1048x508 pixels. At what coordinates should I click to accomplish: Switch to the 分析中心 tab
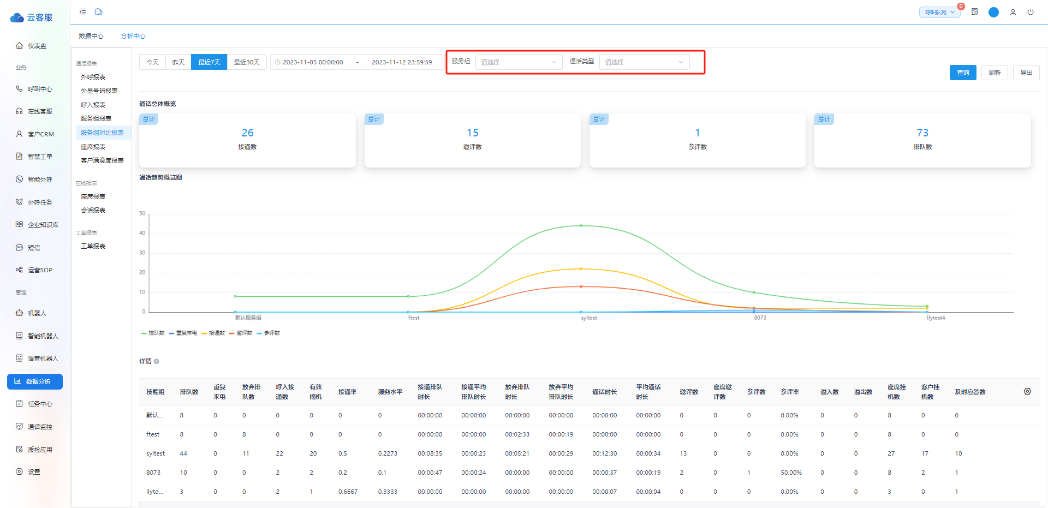(133, 36)
